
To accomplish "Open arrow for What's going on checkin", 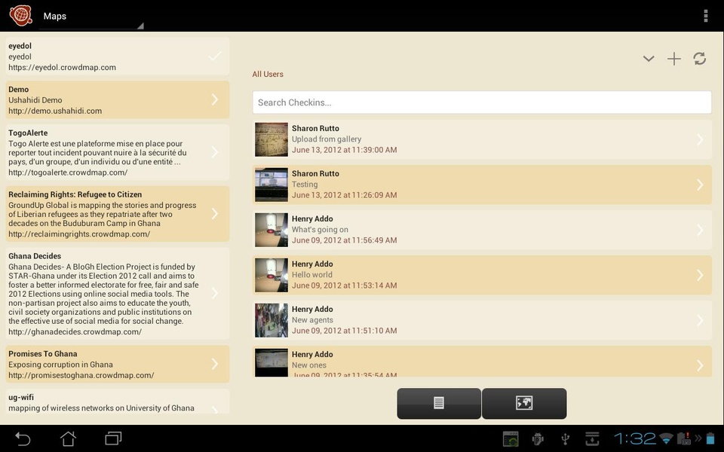I will point(700,231).
